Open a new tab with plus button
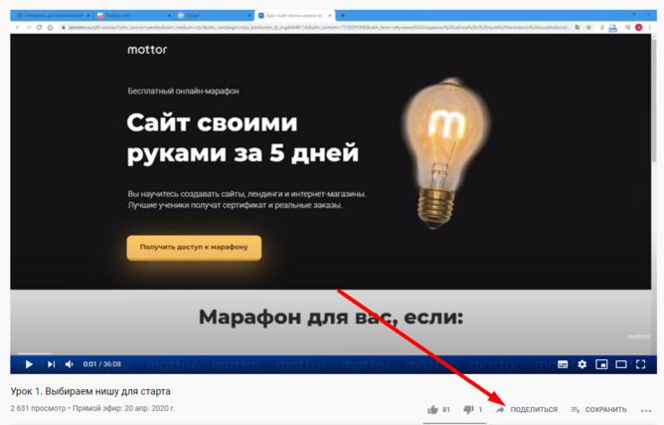This screenshot has width=664, height=425. point(342,15)
